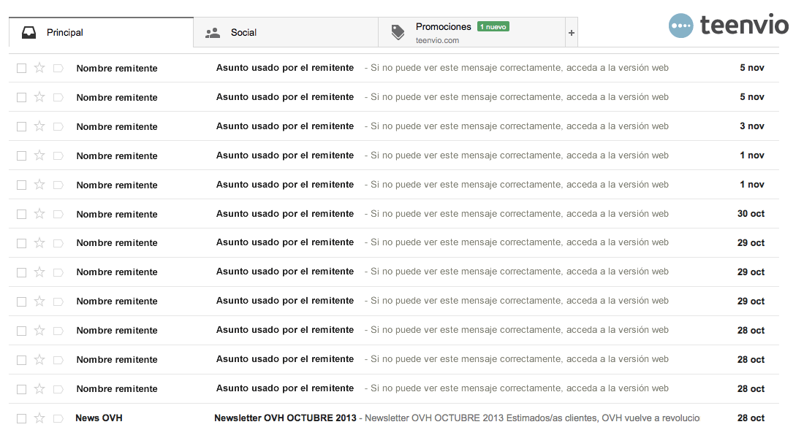Click the people icon on the Social tab
804x438 pixels.
[213, 32]
